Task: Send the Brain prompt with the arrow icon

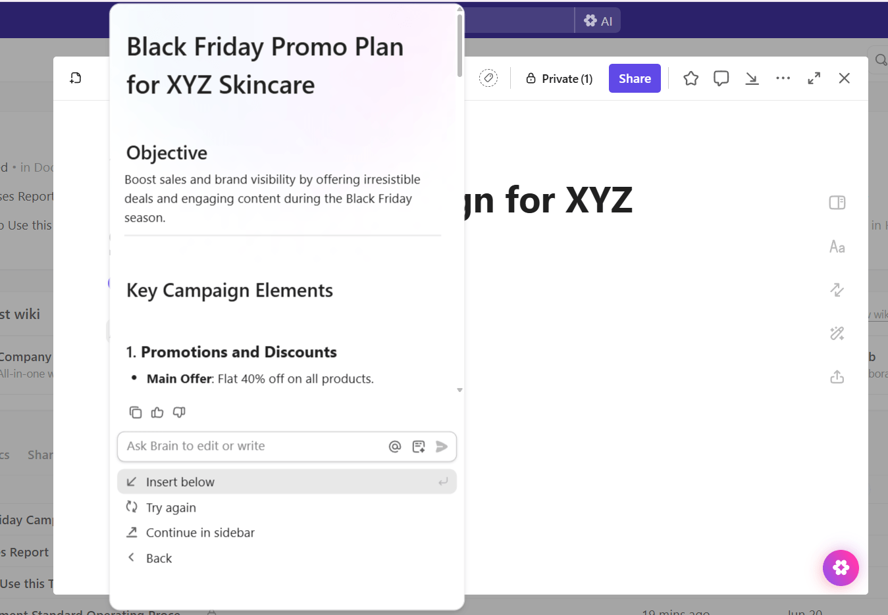Action: [x=442, y=447]
